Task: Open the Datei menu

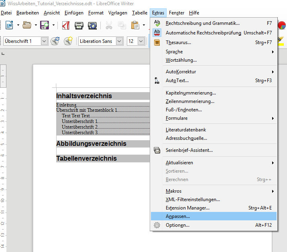Action: pos(6,13)
